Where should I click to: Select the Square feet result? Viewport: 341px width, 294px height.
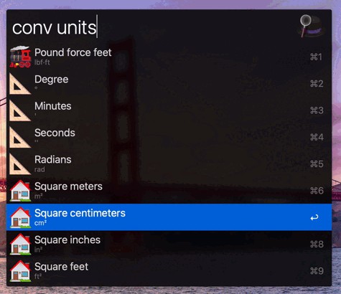tap(169, 271)
